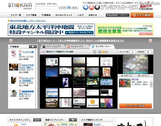Click the 検索 search button
Screen dimensions: 161x126
[74, 8]
